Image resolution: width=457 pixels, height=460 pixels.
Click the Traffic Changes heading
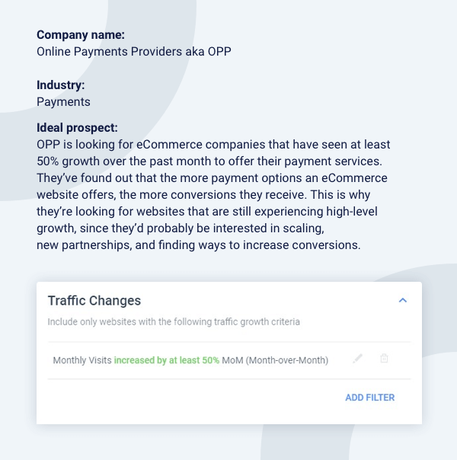point(94,301)
